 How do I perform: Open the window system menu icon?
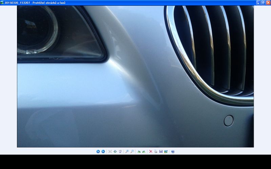2,3
